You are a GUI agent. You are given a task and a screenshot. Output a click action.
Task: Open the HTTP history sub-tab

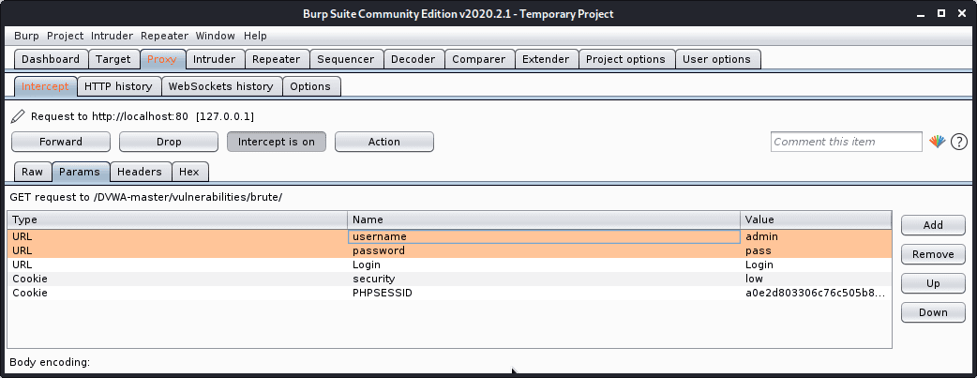pos(118,86)
